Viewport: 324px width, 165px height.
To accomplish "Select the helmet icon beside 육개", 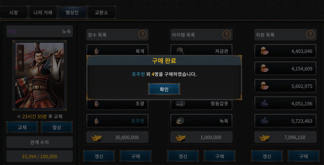I will click(96, 51).
